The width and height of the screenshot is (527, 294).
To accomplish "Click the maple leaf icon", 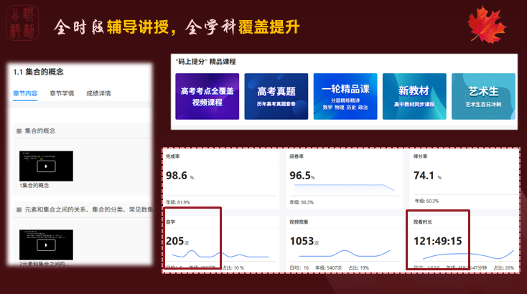I will pyautogui.click(x=487, y=24).
